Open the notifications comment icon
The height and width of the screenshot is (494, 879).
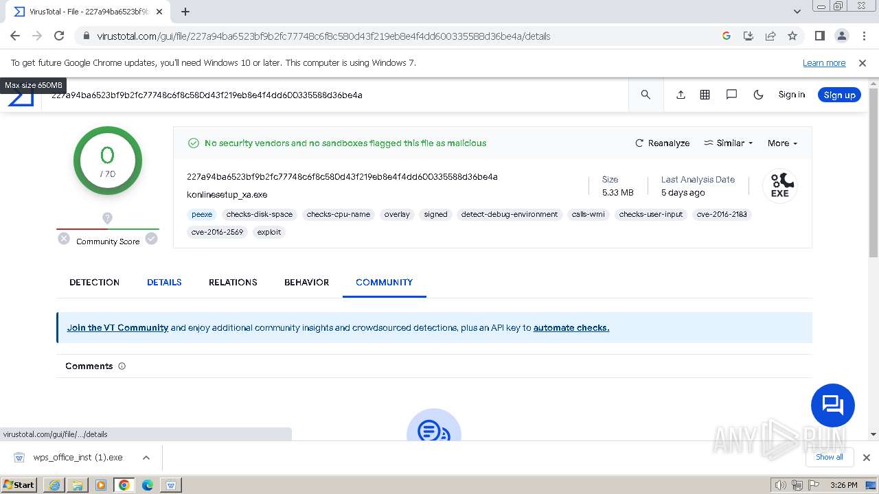click(731, 95)
